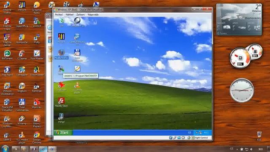Click the VirtualBox USB status icon
The image size is (270, 152).
175,138
